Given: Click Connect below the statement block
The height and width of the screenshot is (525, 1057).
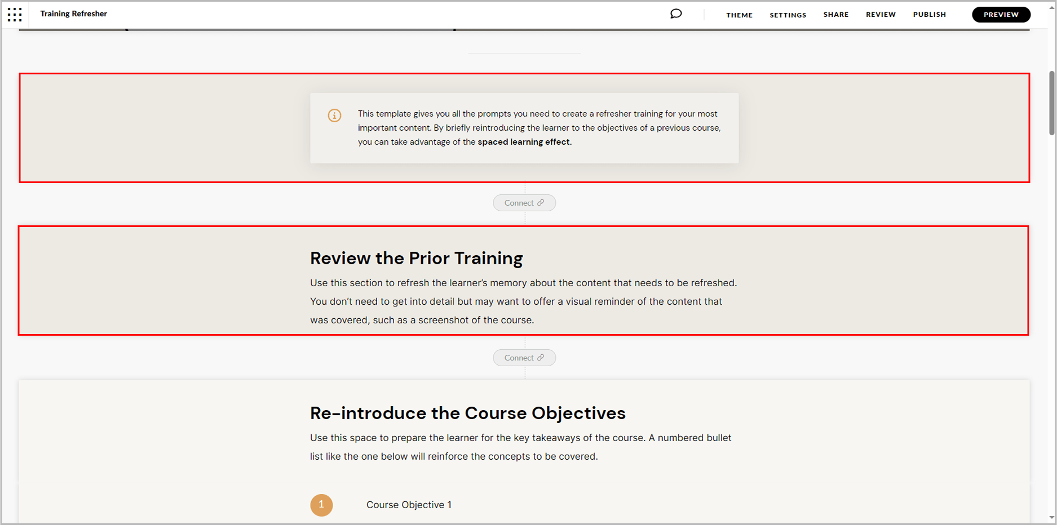Looking at the screenshot, I should coord(524,202).
